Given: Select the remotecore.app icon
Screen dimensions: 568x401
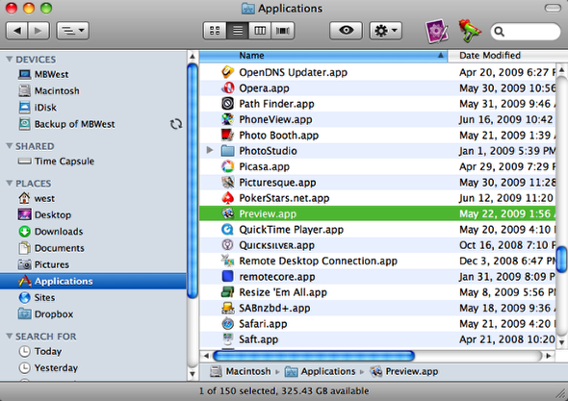Looking at the screenshot, I should point(227,277).
